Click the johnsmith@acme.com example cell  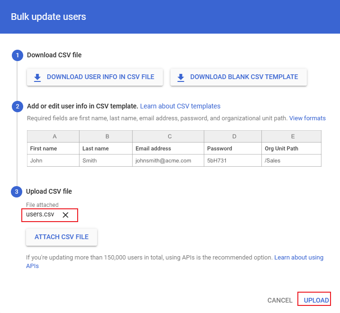tap(163, 161)
